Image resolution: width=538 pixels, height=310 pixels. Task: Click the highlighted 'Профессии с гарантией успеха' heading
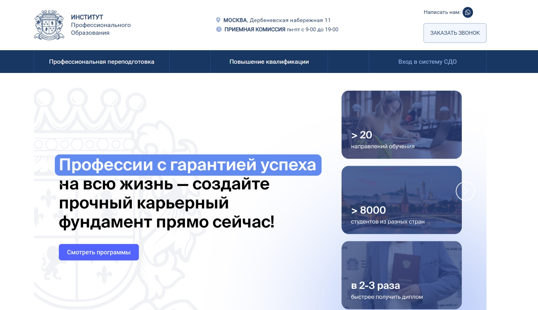pyautogui.click(x=188, y=165)
